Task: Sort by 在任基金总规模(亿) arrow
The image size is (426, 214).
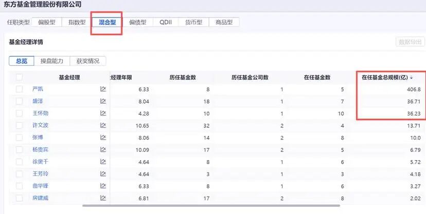Action: tap(412, 78)
